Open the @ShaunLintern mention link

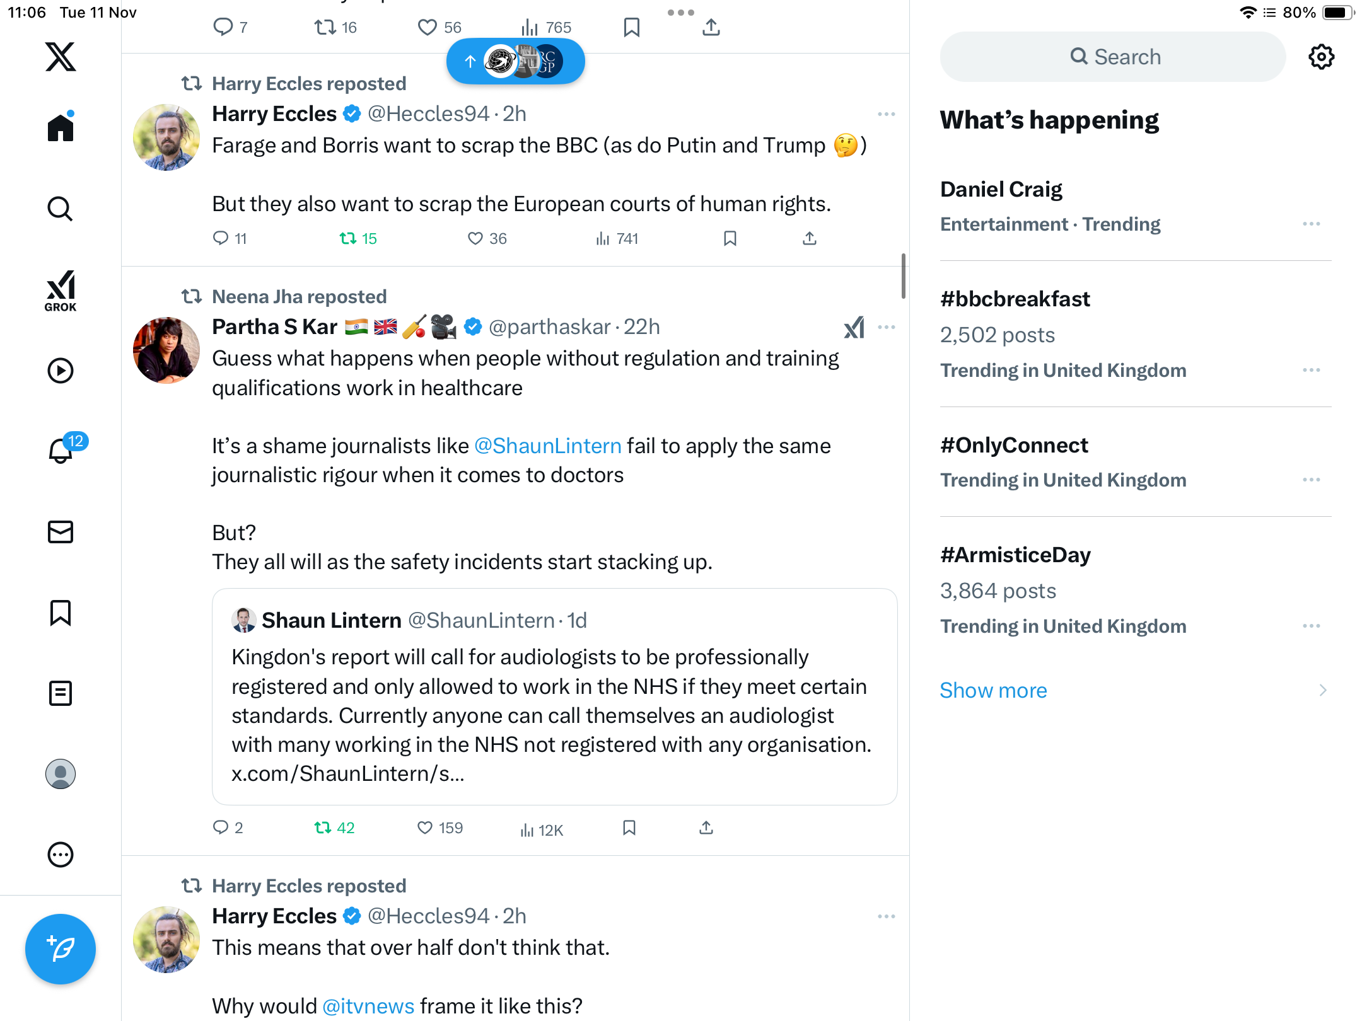click(x=547, y=446)
